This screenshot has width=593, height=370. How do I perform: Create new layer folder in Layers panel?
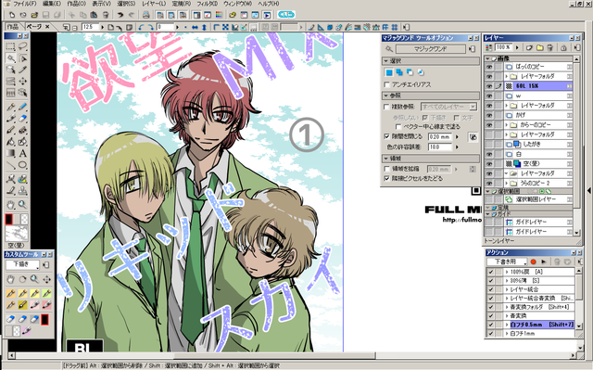pos(539,47)
